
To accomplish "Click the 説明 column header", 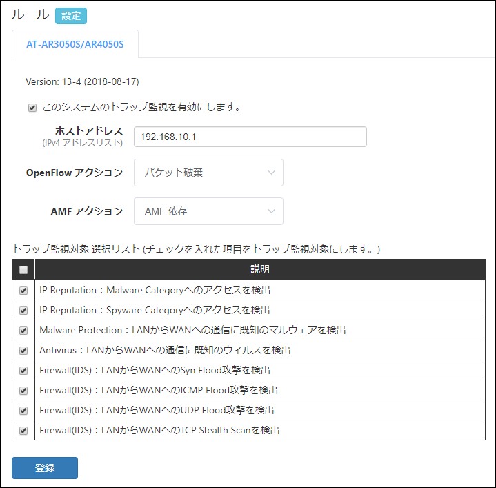I will tap(259, 269).
